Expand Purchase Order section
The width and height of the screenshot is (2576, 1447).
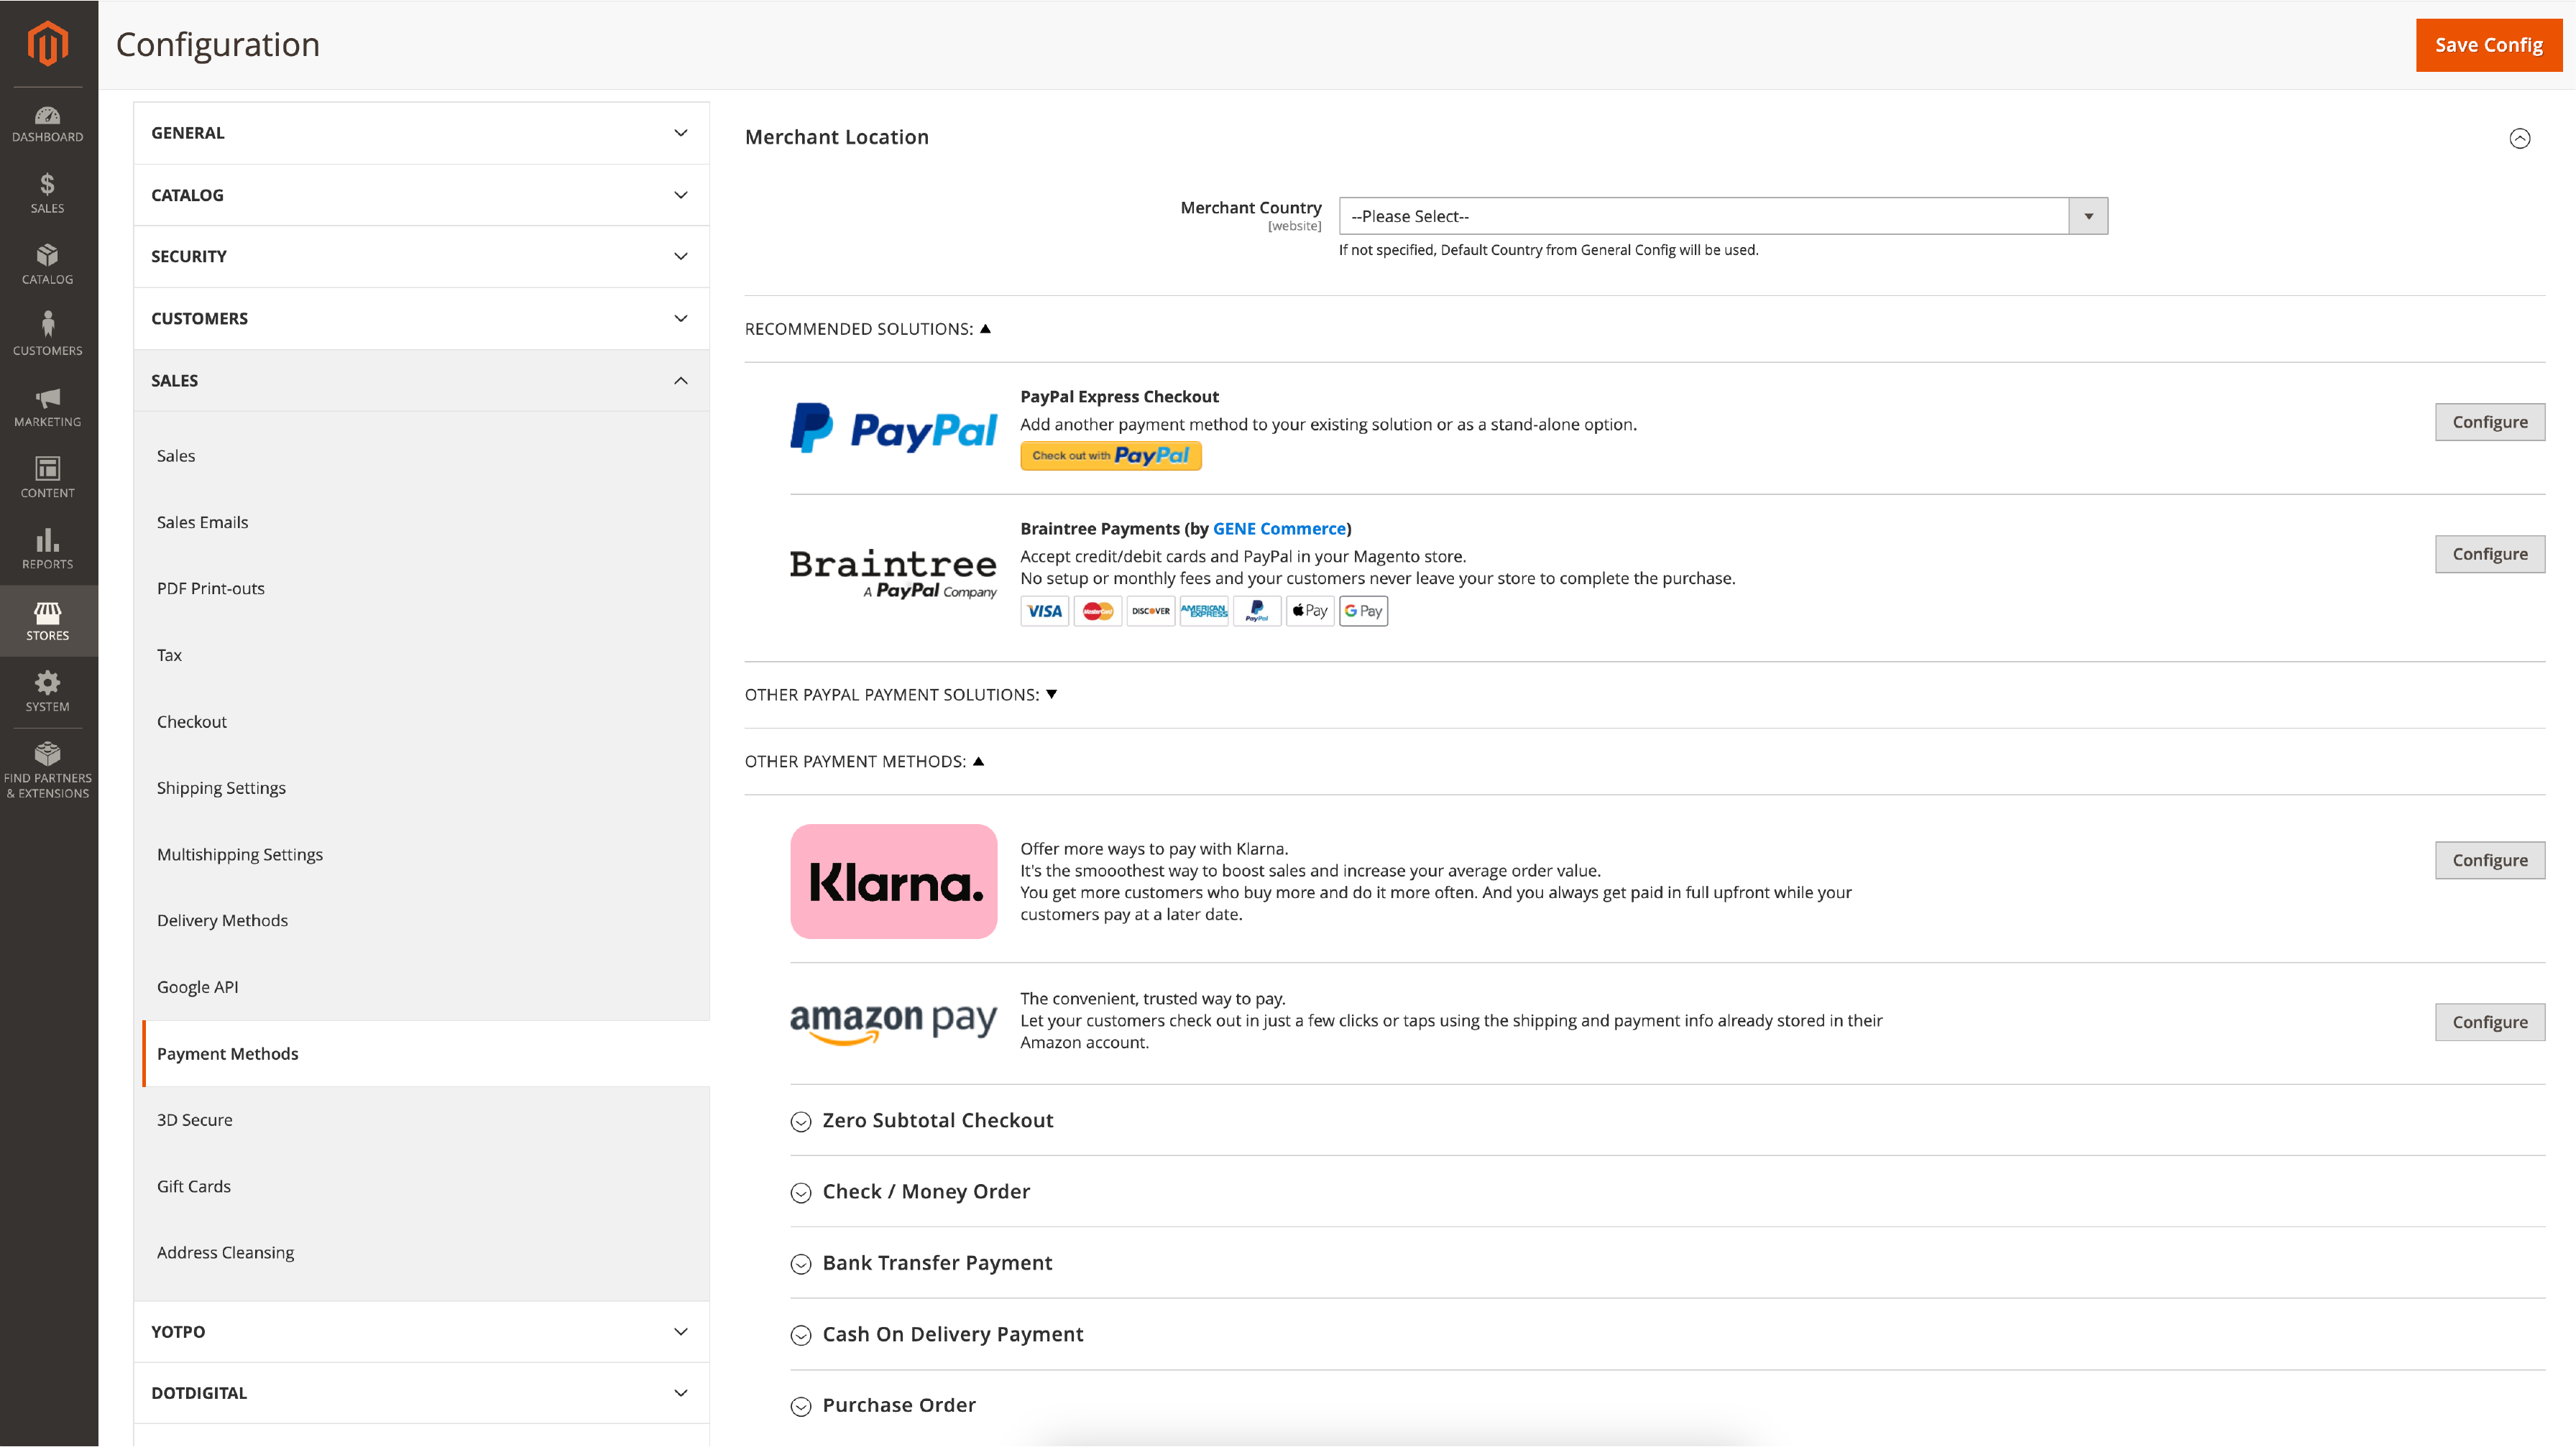pyautogui.click(x=883, y=1405)
